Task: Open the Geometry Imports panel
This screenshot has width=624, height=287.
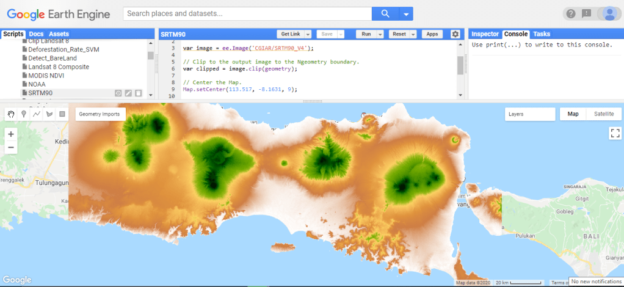Action: [99, 114]
